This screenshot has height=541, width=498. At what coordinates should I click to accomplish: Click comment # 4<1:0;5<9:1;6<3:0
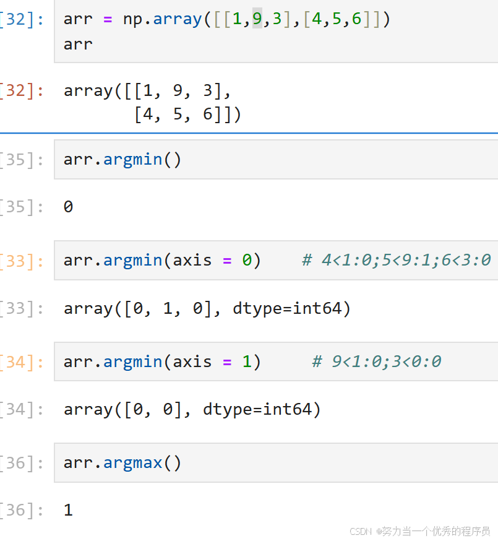[397, 260]
